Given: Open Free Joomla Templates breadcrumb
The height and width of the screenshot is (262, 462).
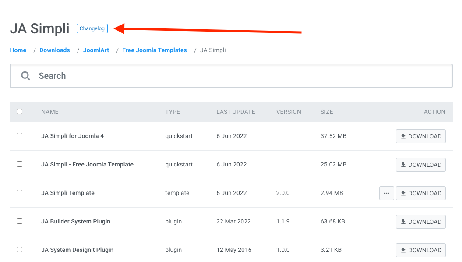Looking at the screenshot, I should click(x=155, y=50).
